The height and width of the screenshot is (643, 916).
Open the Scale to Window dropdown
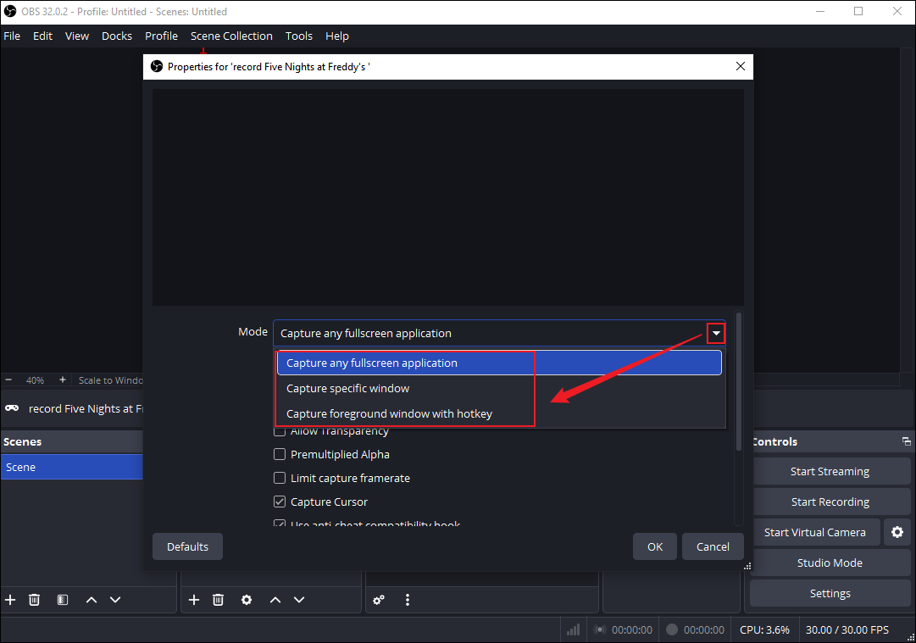[110, 380]
